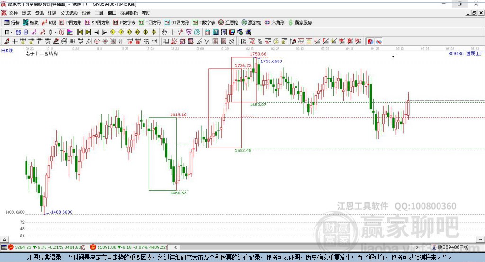
Task: Select the percent % line tool
Action: (260, 42)
